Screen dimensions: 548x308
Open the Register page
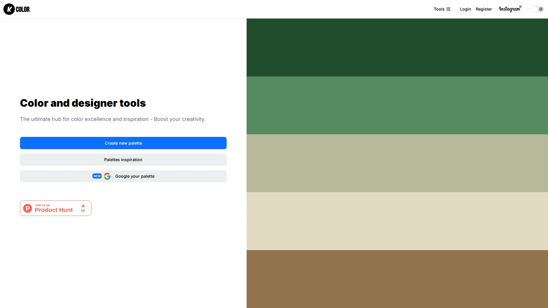[484, 9]
